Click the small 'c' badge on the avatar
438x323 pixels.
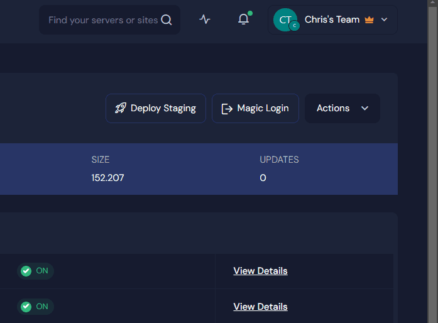294,26
